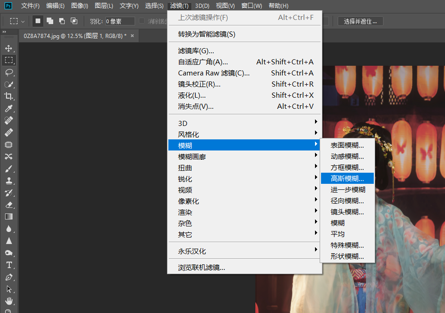The image size is (445, 313).
Task: Expand the 风格化 filter submenu
Action: [244, 134]
